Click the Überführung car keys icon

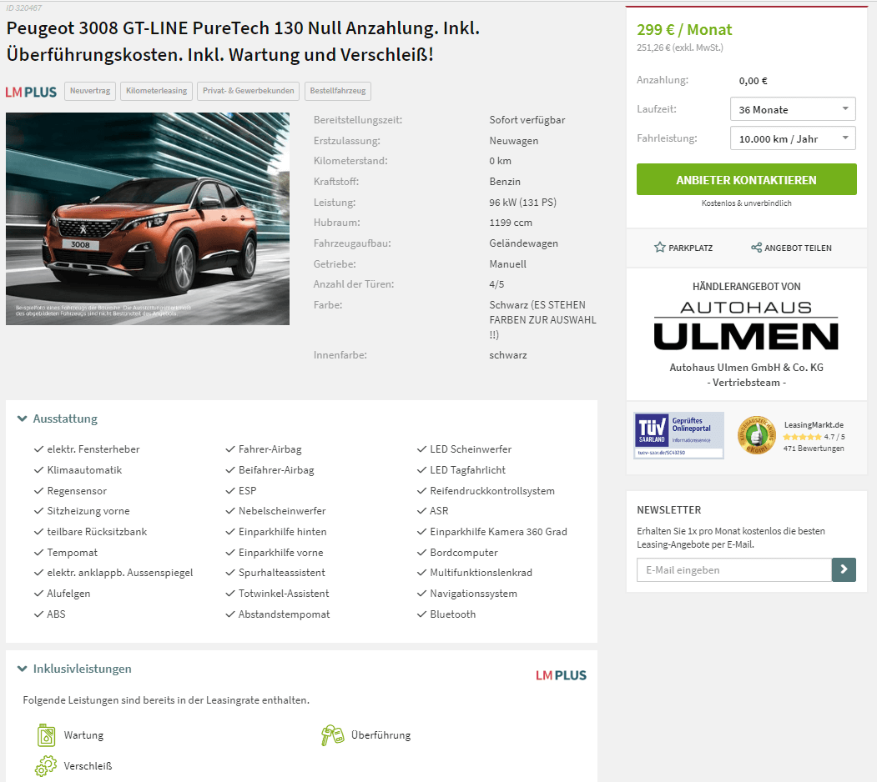[x=333, y=735]
